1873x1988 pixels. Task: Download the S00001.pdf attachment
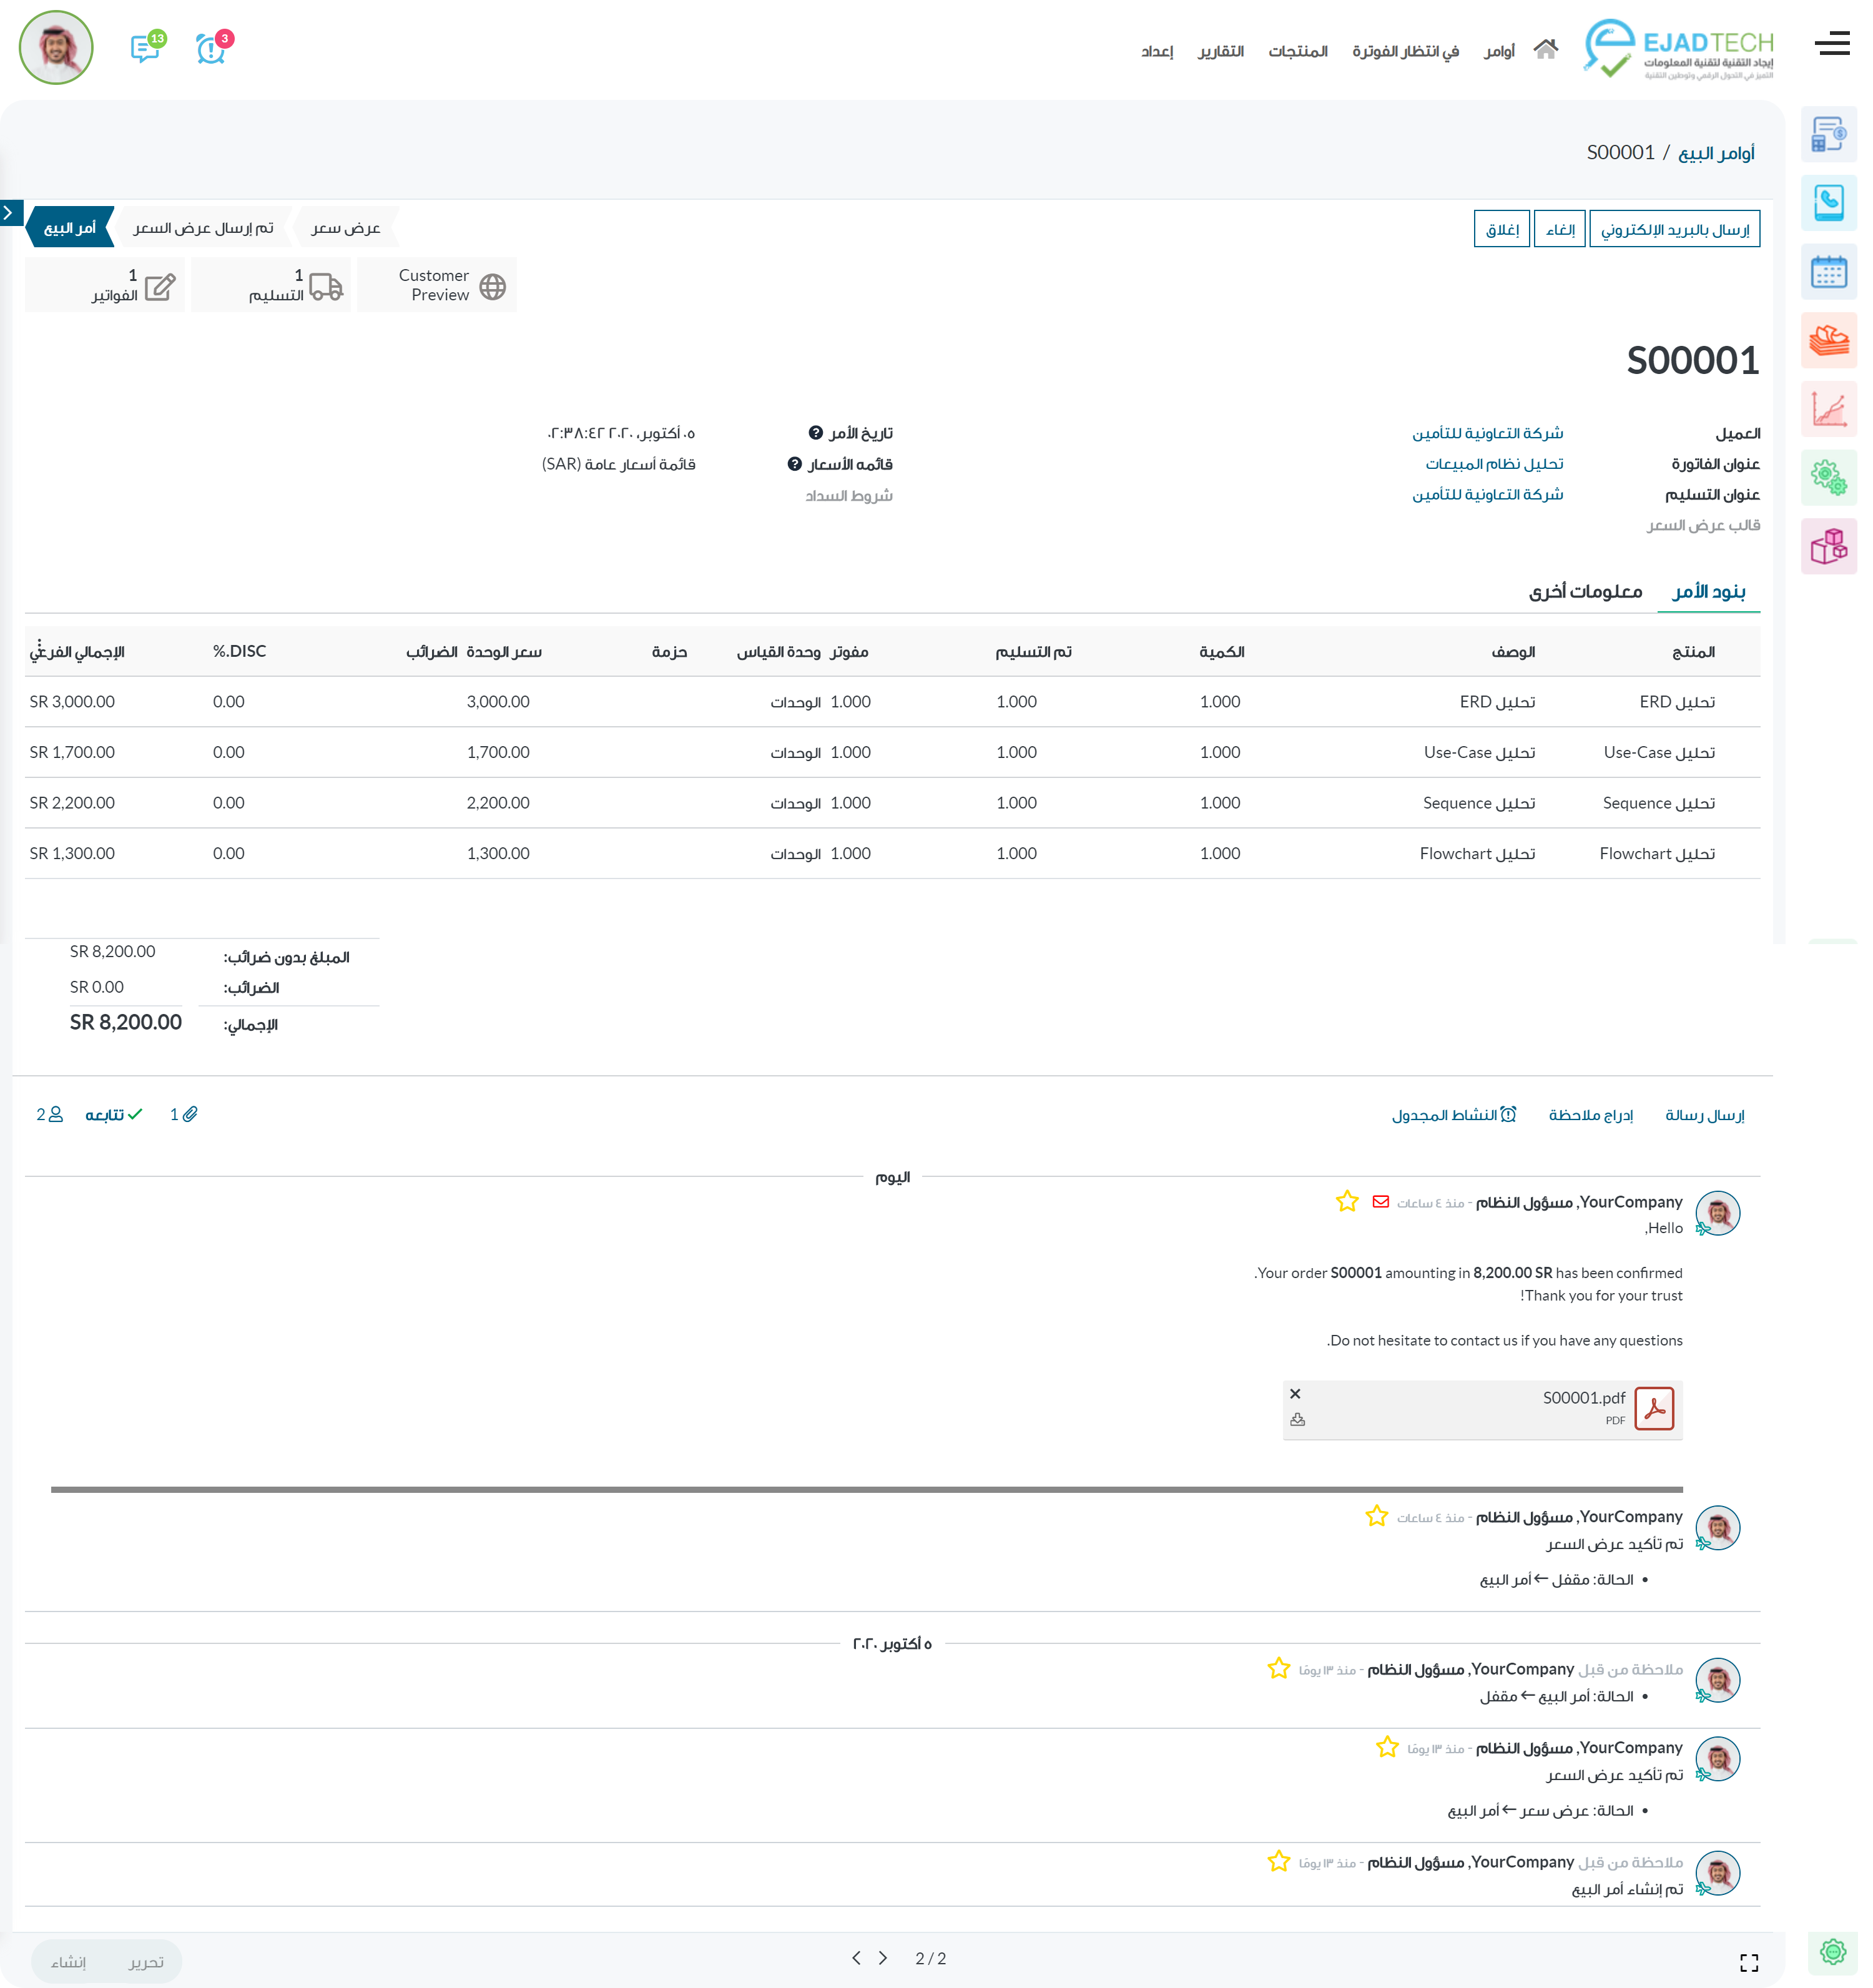tap(1297, 1419)
